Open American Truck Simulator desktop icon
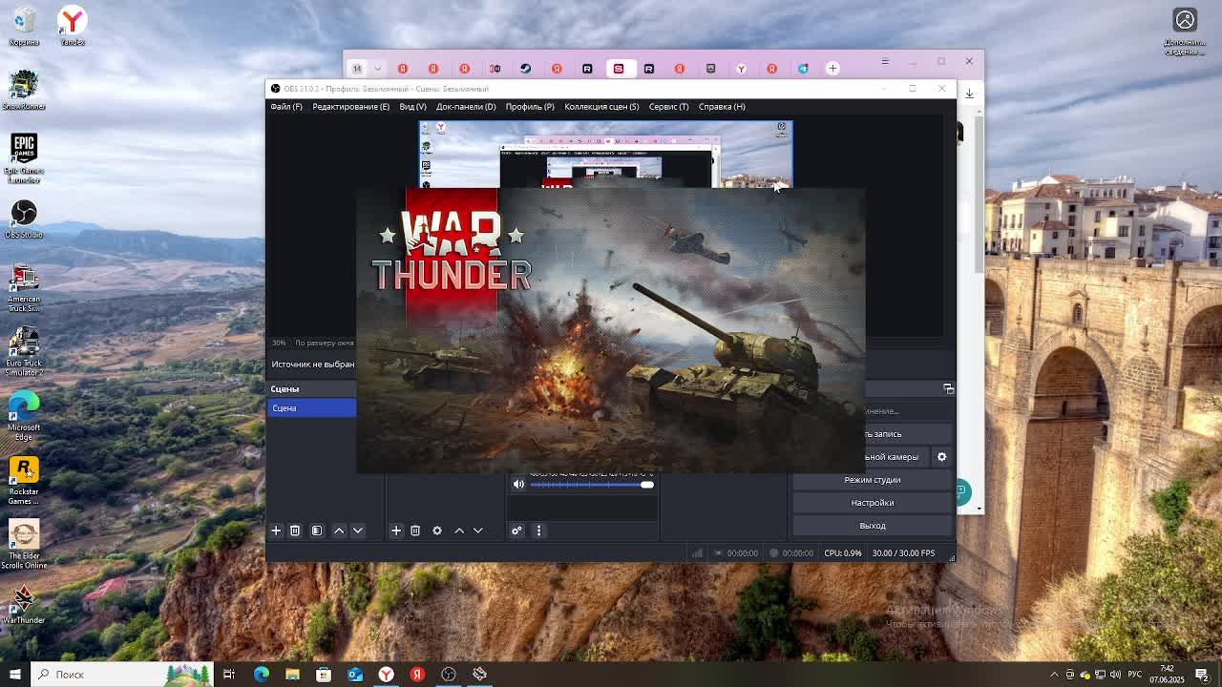Viewport: 1222px width, 687px height. click(x=24, y=288)
